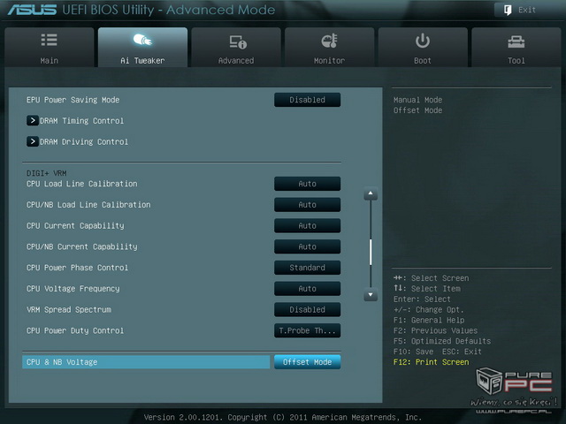
Task: Select DRAM Driving Control text
Action: tap(84, 141)
